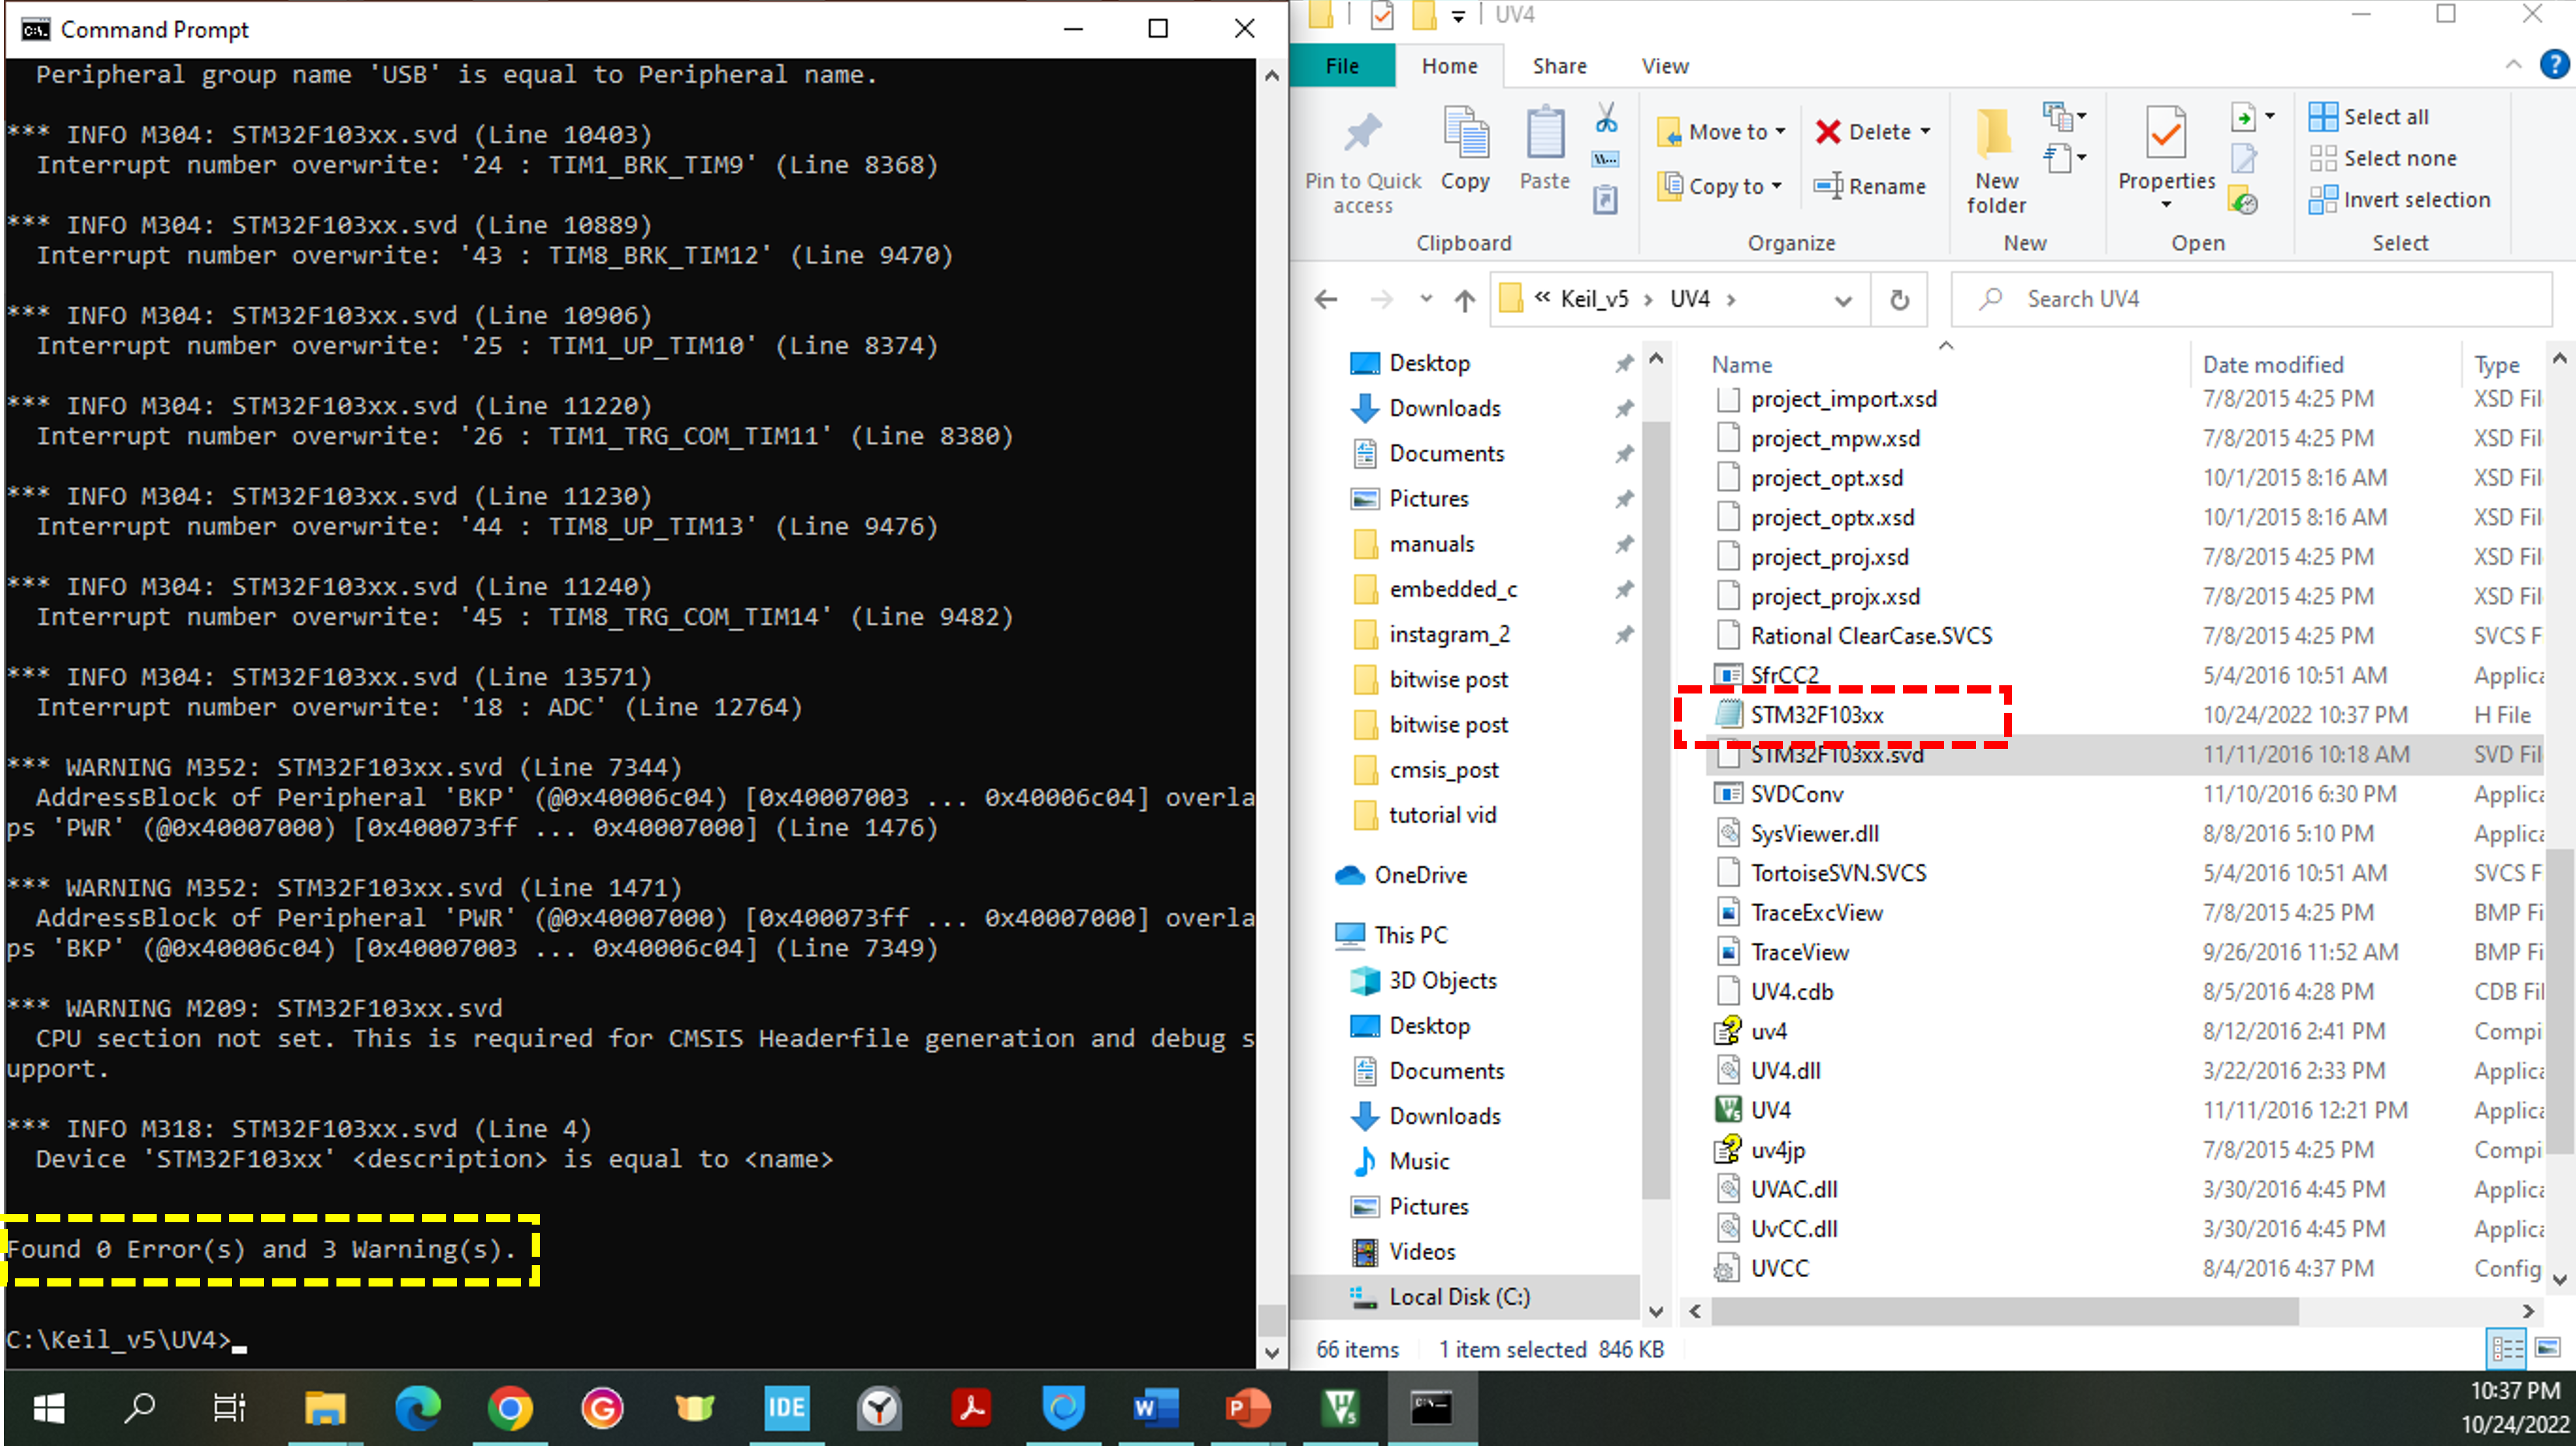Click the File Explorer help icon
2576x1446 pixels.
(x=2554, y=65)
